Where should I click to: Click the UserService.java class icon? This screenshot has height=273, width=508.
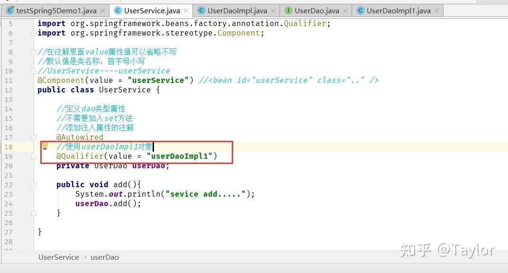tap(118, 11)
